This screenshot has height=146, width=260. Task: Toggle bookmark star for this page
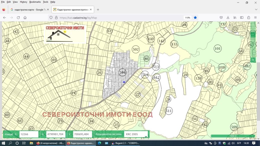pyautogui.click(x=195, y=18)
